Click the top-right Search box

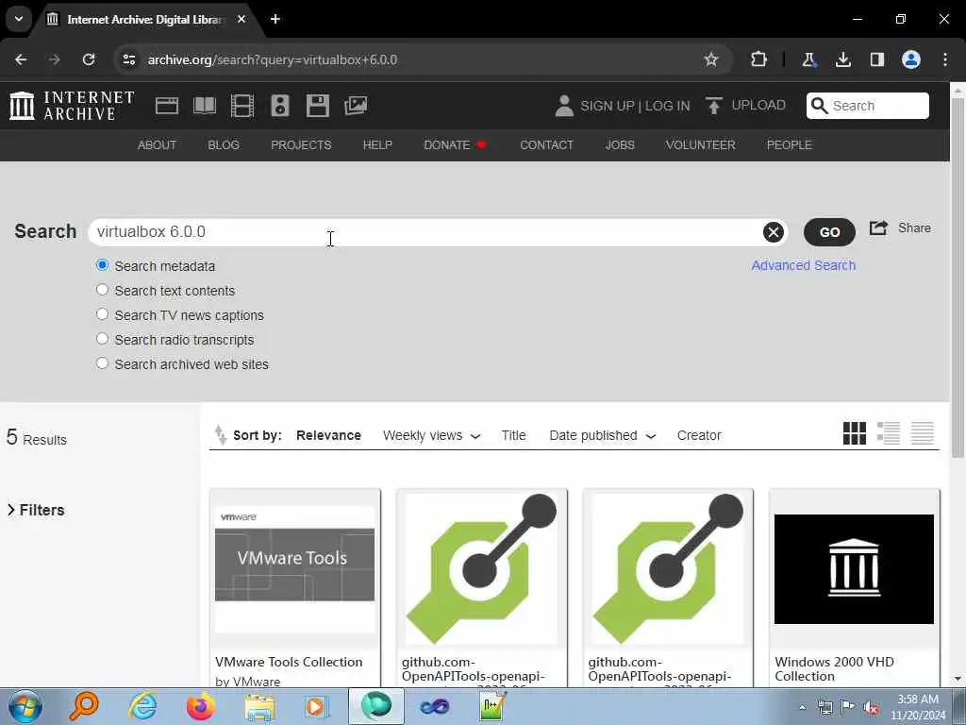coord(868,106)
